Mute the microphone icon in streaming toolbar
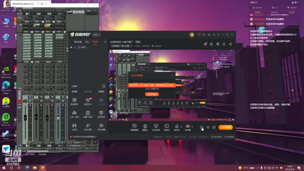 coord(177,127)
